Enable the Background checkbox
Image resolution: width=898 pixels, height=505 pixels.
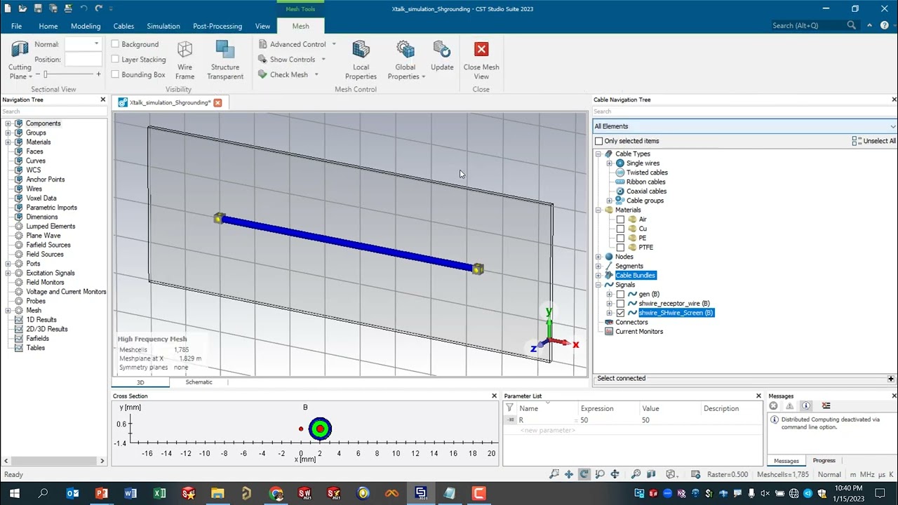(115, 44)
